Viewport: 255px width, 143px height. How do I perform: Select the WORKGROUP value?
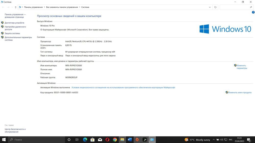tap(71, 77)
